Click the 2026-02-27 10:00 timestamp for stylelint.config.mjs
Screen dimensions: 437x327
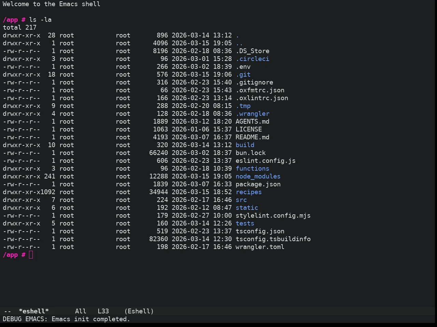pyautogui.click(x=202, y=216)
